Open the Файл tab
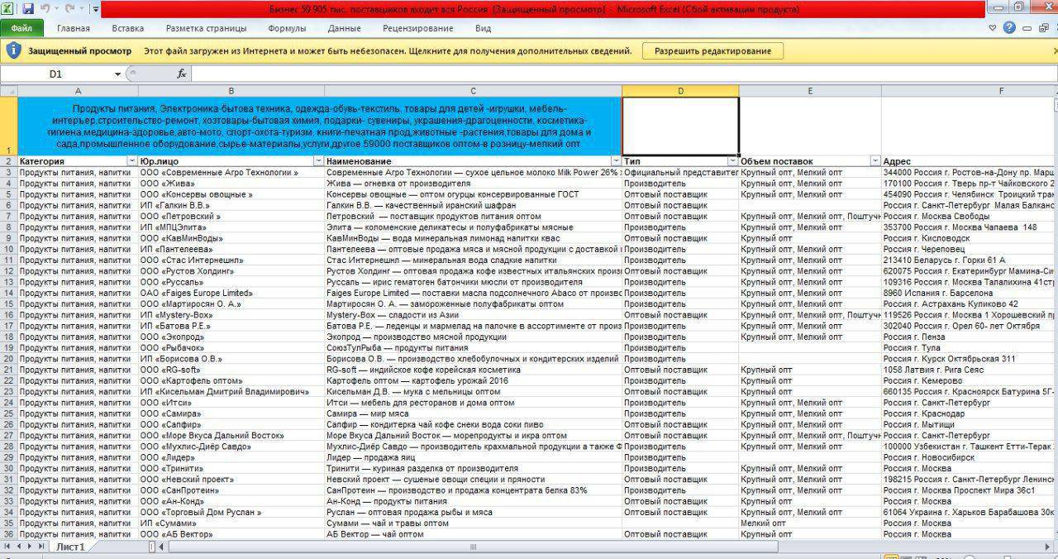This screenshot has width=1058, height=559. [x=21, y=28]
